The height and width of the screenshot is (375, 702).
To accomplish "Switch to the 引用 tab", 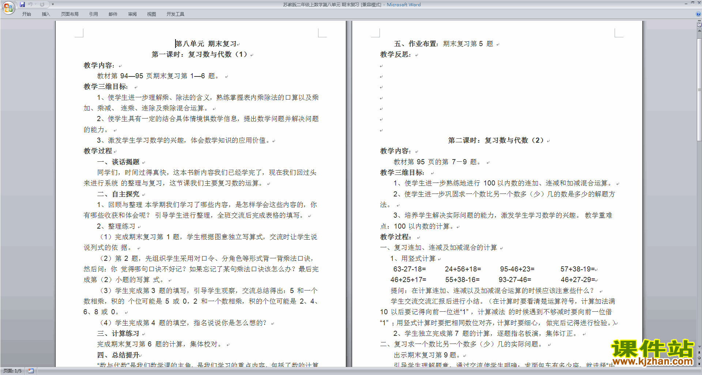I will pos(93,14).
